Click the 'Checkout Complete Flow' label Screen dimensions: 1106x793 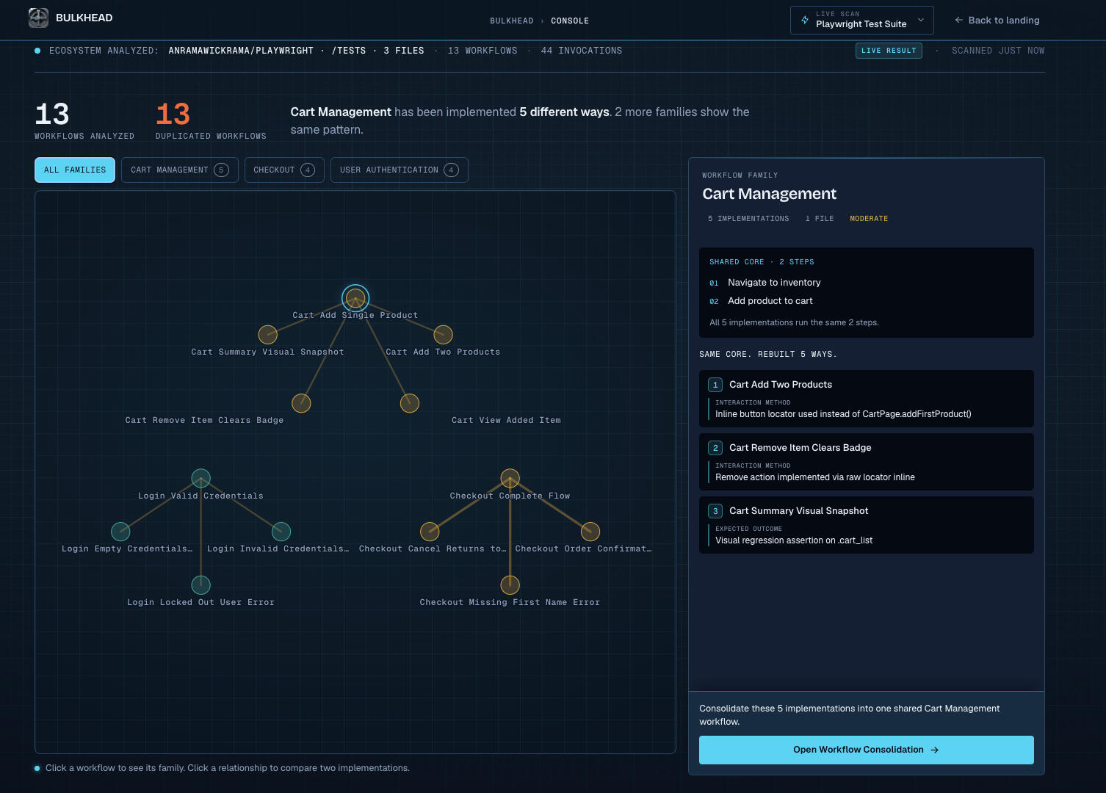(510, 496)
